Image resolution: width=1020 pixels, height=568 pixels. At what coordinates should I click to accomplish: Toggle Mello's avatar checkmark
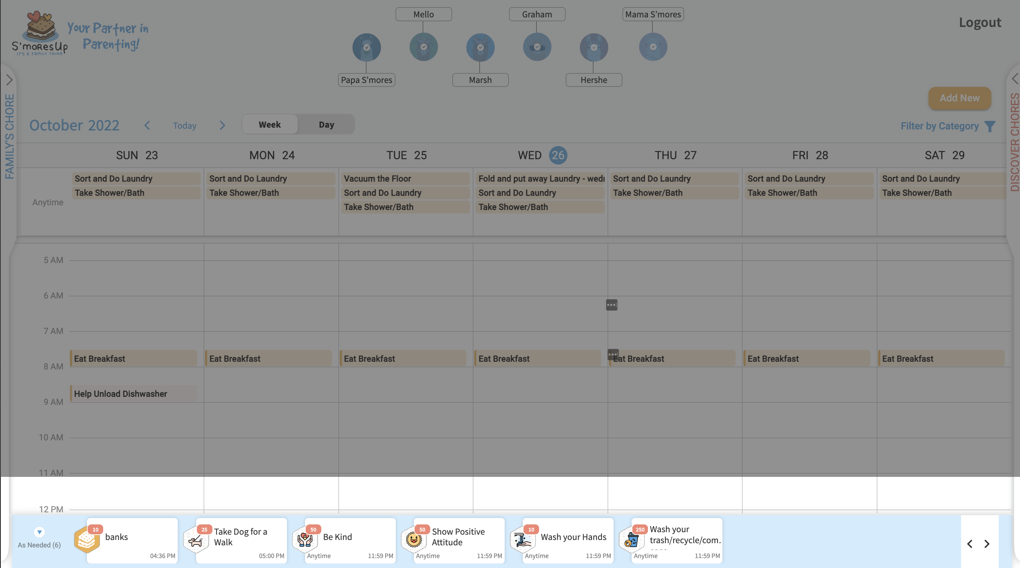(x=423, y=47)
